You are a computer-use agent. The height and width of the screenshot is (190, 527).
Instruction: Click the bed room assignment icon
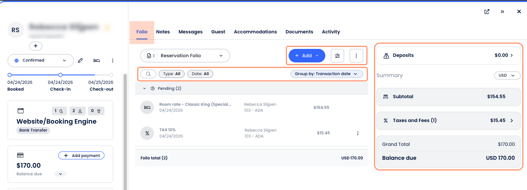(x=96, y=60)
